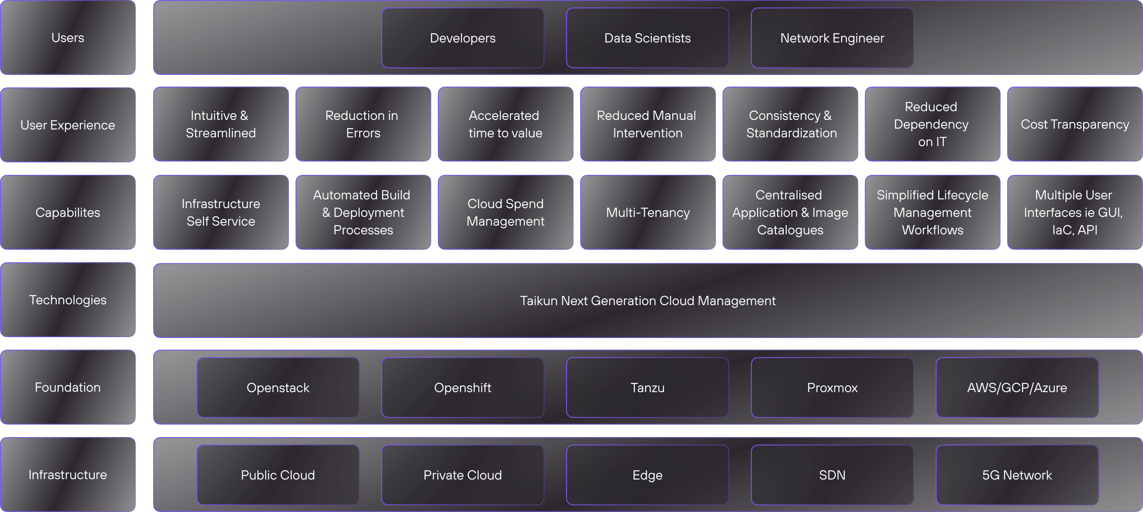This screenshot has height=512, width=1143.
Task: Click Taikun Next Generation Cloud Management bar
Action: [x=647, y=301]
